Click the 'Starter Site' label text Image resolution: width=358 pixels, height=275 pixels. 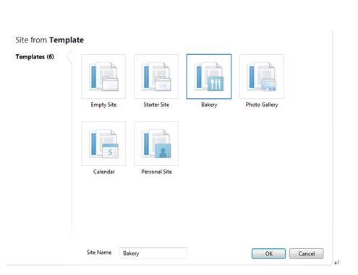[156, 105]
